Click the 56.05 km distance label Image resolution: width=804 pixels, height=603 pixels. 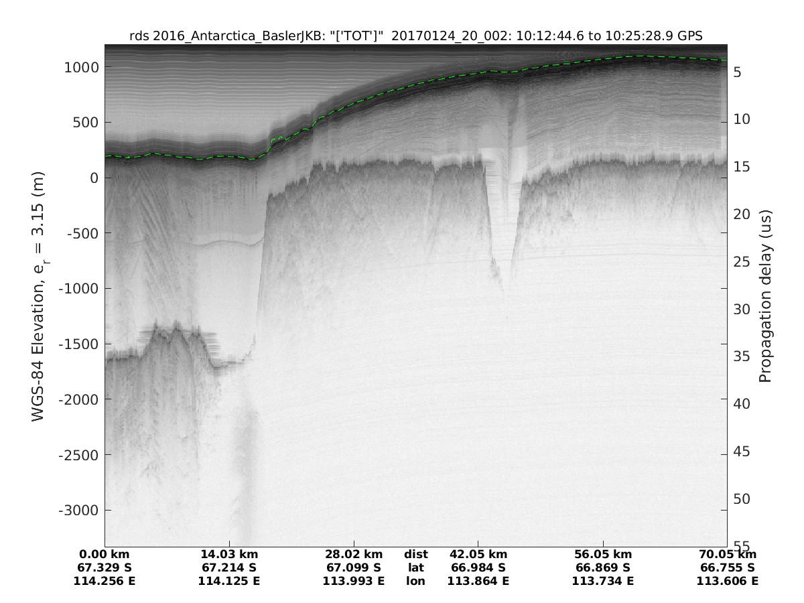603,555
